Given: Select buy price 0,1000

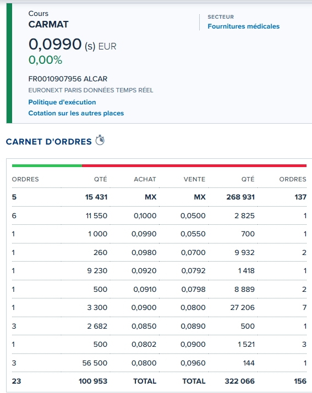Looking at the screenshot, I should (145, 215).
